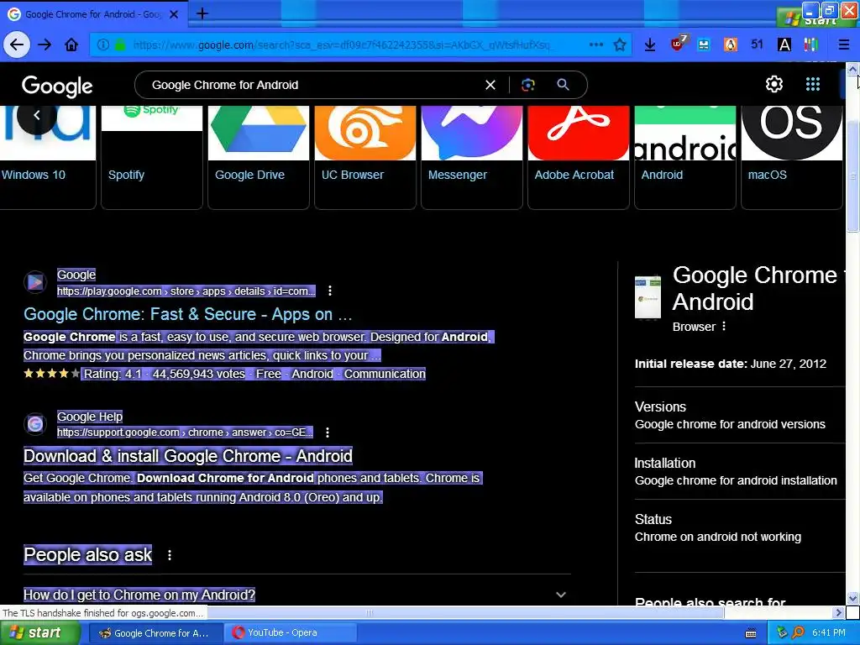The image size is (860, 645).
Task: Go to Google homepage via logo
Action: [57, 86]
